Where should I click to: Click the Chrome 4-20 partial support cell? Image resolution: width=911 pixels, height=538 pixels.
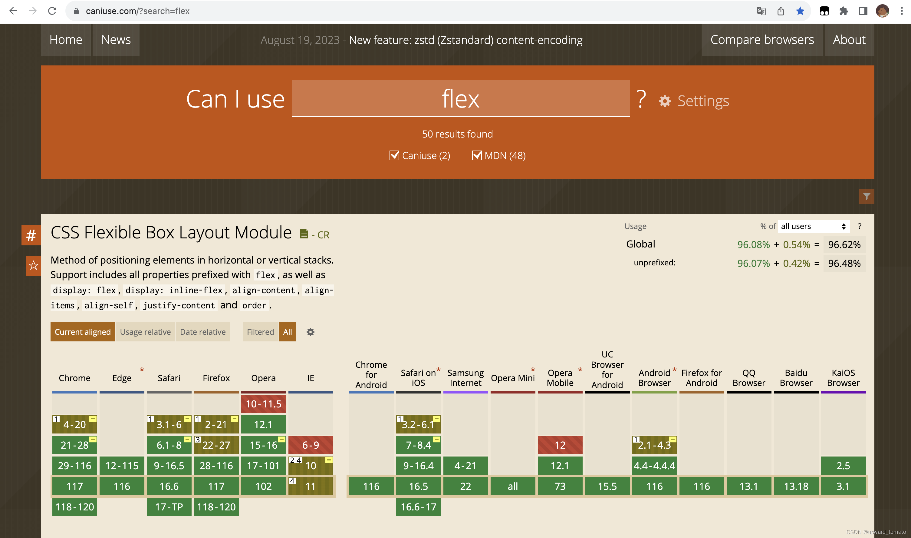point(75,424)
